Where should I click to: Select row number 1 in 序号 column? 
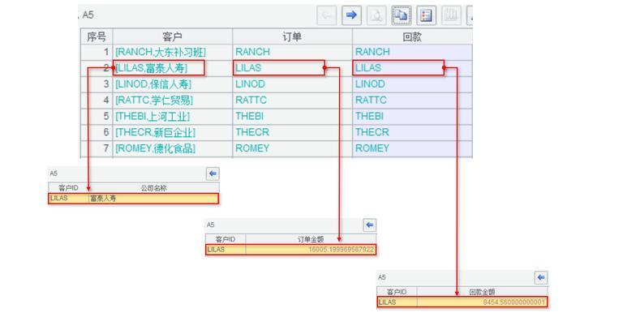(97, 52)
